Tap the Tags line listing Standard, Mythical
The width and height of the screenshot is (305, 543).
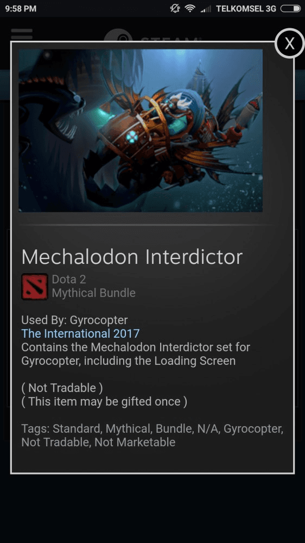click(152, 435)
